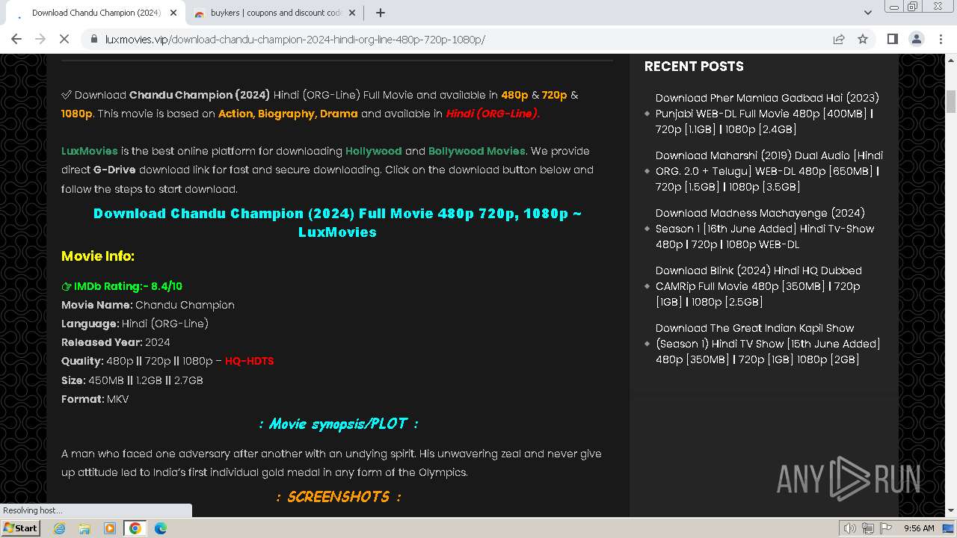Image resolution: width=957 pixels, height=538 pixels.
Task: Stop loading the page
Action: pos(64,39)
